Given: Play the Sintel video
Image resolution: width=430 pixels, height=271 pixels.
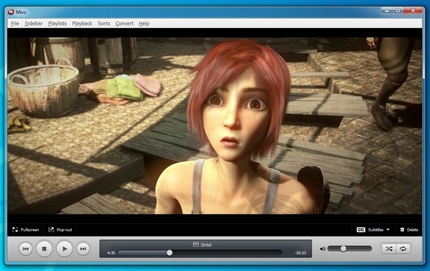Looking at the screenshot, I should click(x=64, y=249).
